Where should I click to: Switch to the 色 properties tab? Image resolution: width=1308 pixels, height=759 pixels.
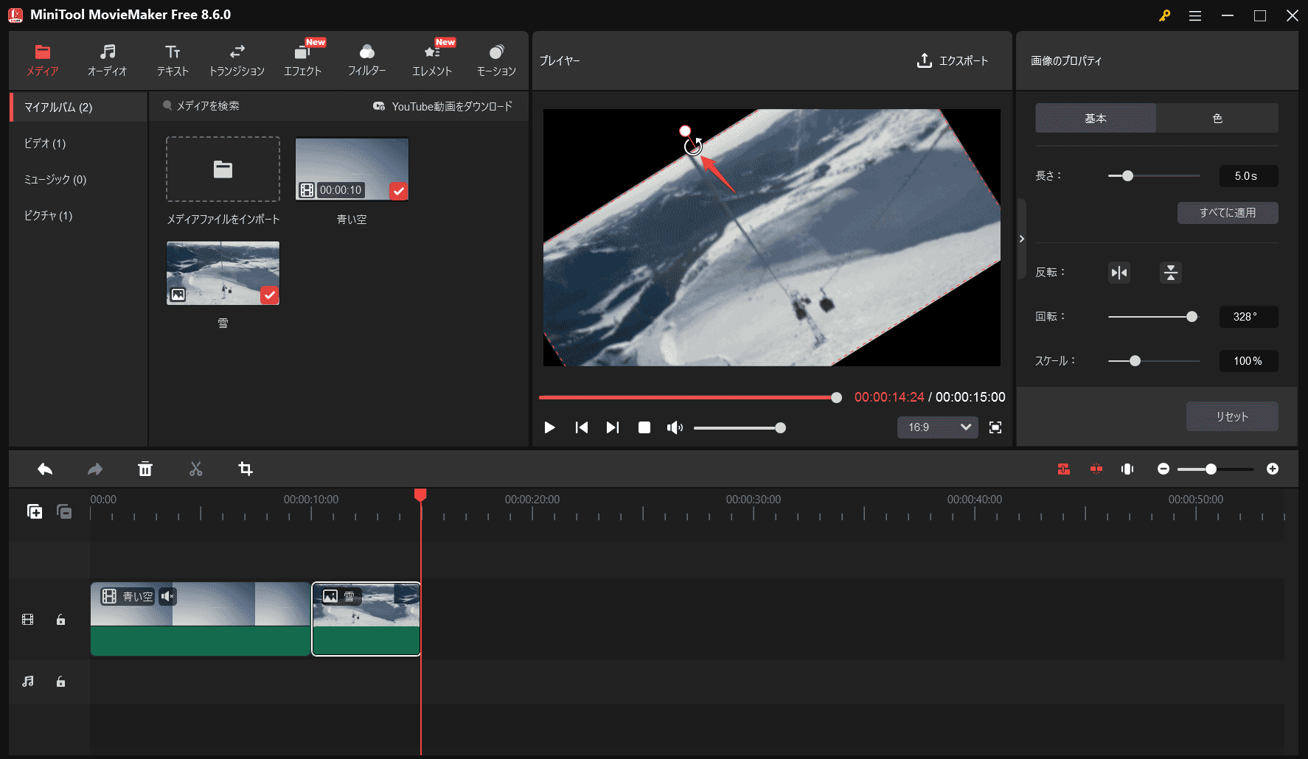pyautogui.click(x=1217, y=118)
